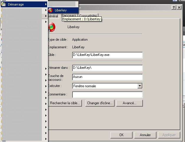Click the red Liberkey icon in submenu

(50, 10)
